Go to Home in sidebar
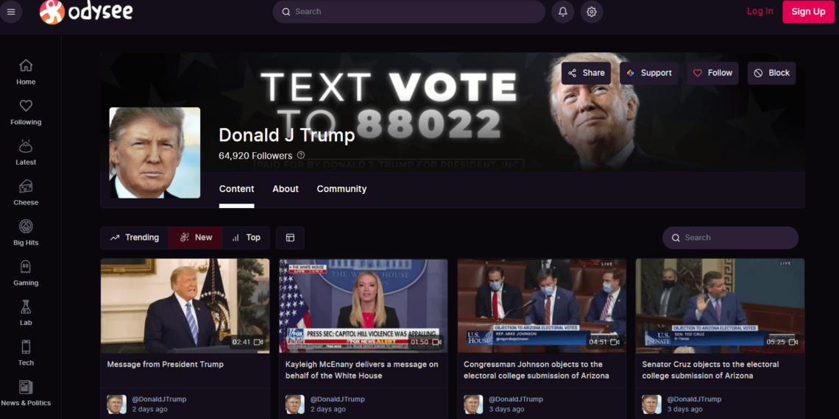The image size is (839, 419). [26, 71]
